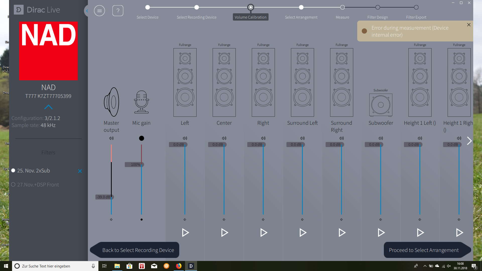Click large dot above Mic gain slider

coord(142,138)
